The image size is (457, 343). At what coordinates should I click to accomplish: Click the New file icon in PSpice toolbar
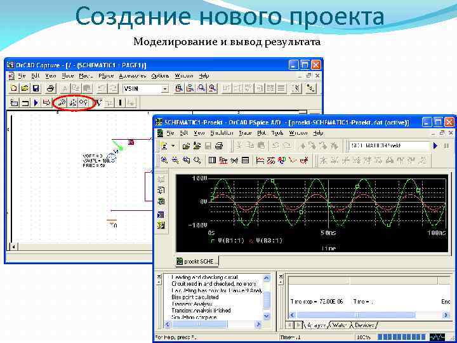(x=164, y=146)
